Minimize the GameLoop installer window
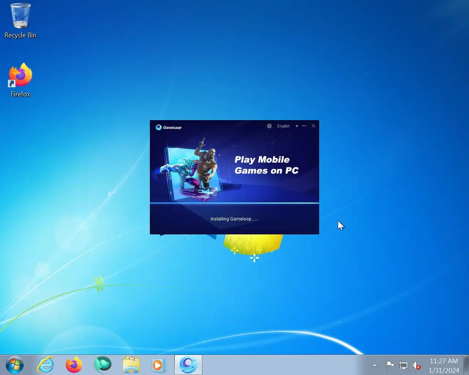Viewport: 469px width, 375px height. click(304, 126)
